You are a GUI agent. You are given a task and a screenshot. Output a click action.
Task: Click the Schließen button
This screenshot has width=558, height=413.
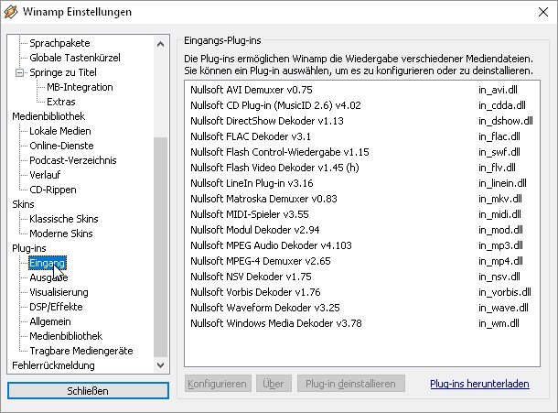coord(88,391)
